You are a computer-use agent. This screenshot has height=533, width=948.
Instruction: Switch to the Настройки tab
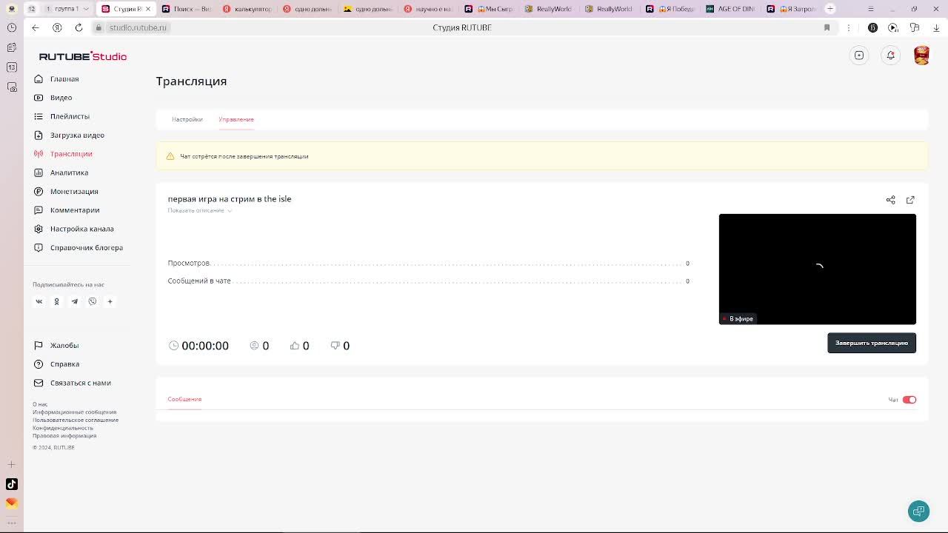pos(187,119)
